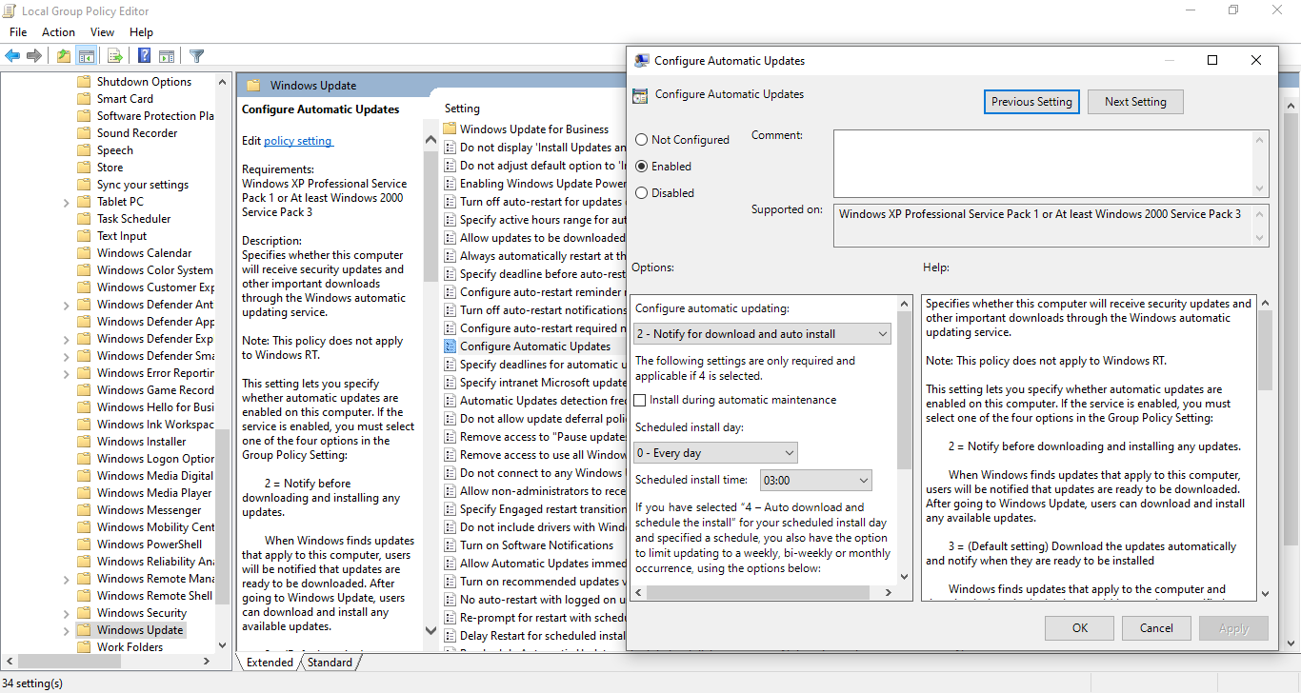
Task: Toggle the Show/Hide Console Tree icon
Action: click(86, 56)
